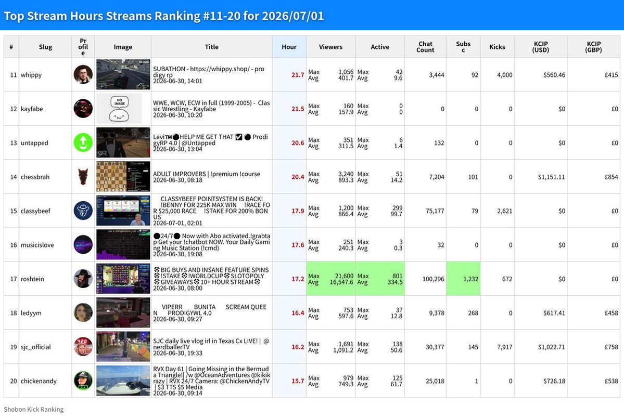Viewport: 624px width, 418px height.
Task: Click musicislove's galaxy avatar
Action: (83, 244)
